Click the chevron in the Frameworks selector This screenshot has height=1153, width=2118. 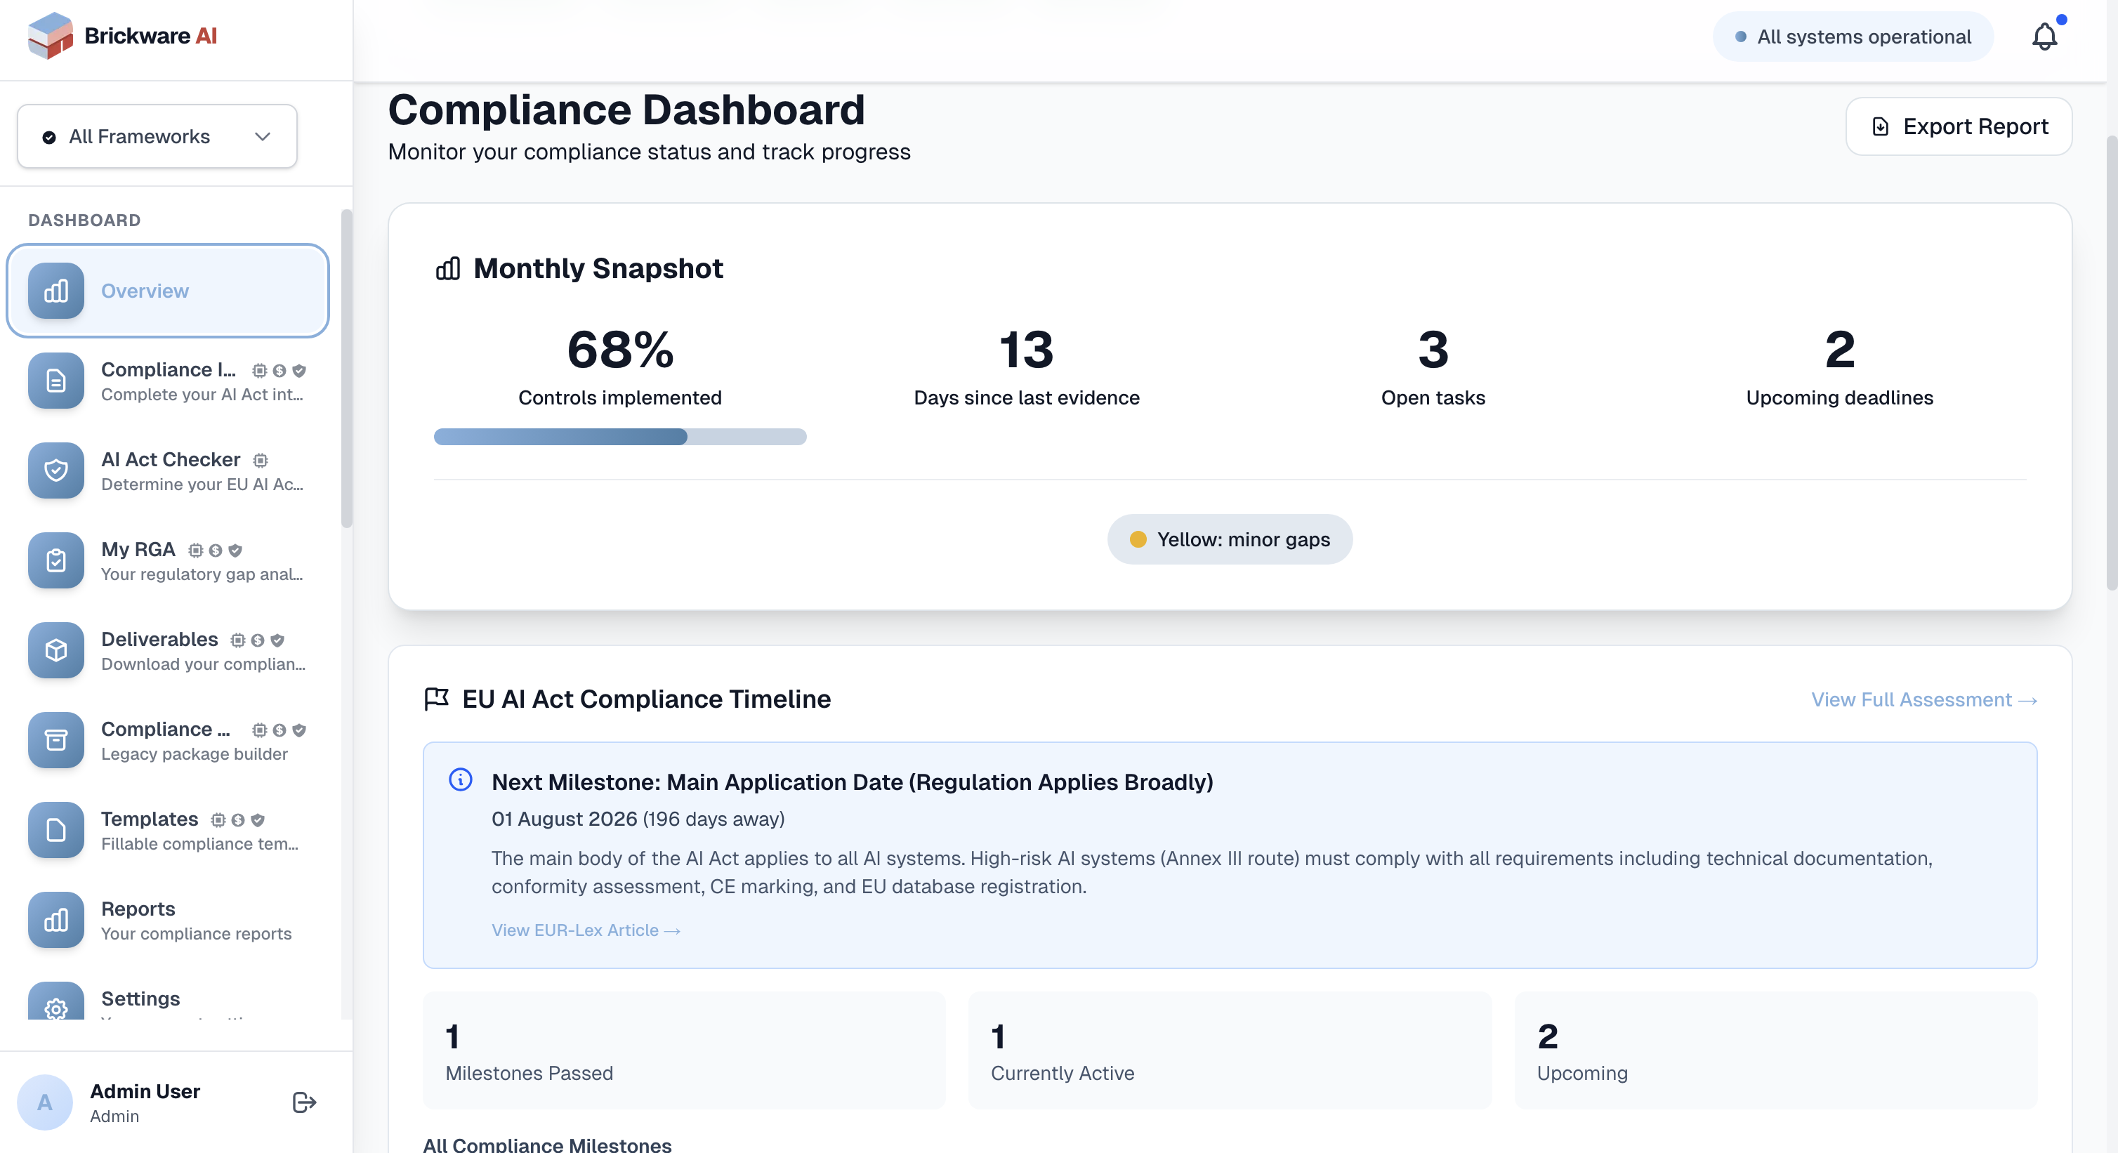click(x=262, y=136)
